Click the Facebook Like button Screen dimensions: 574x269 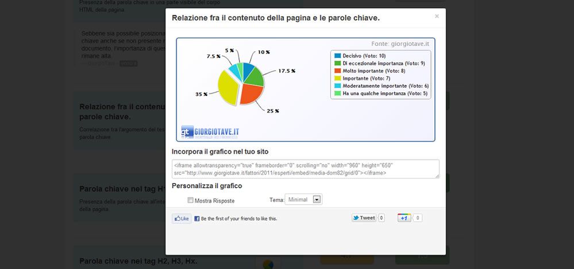(x=182, y=219)
